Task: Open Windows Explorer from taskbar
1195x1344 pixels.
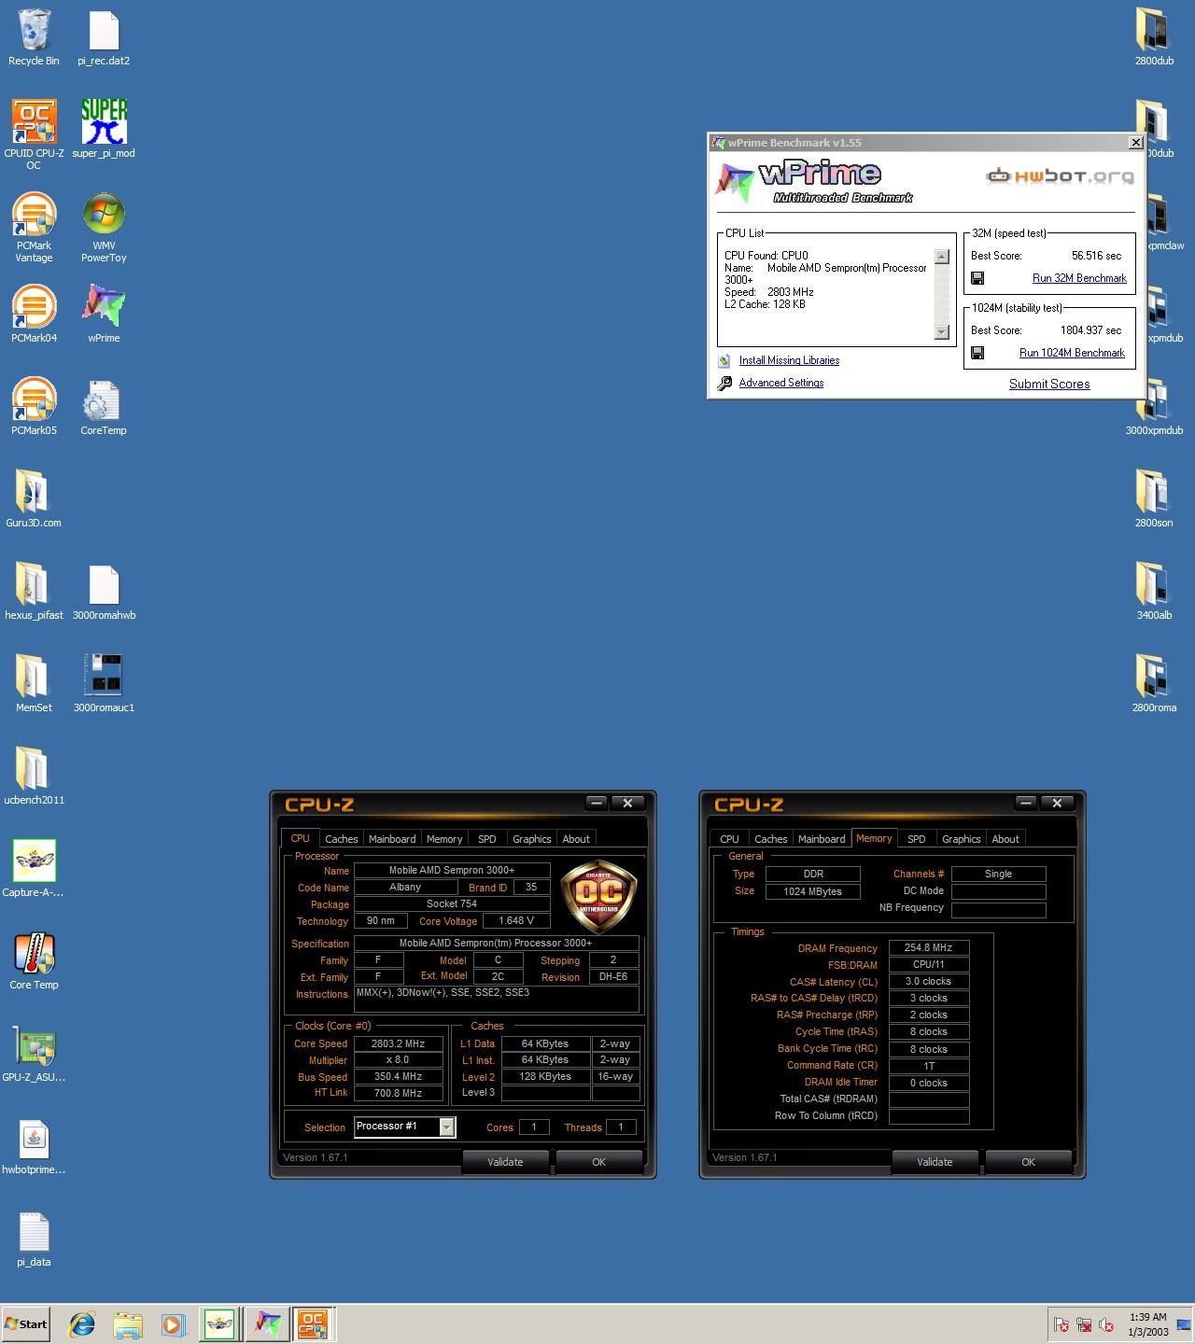Action: click(x=128, y=1324)
